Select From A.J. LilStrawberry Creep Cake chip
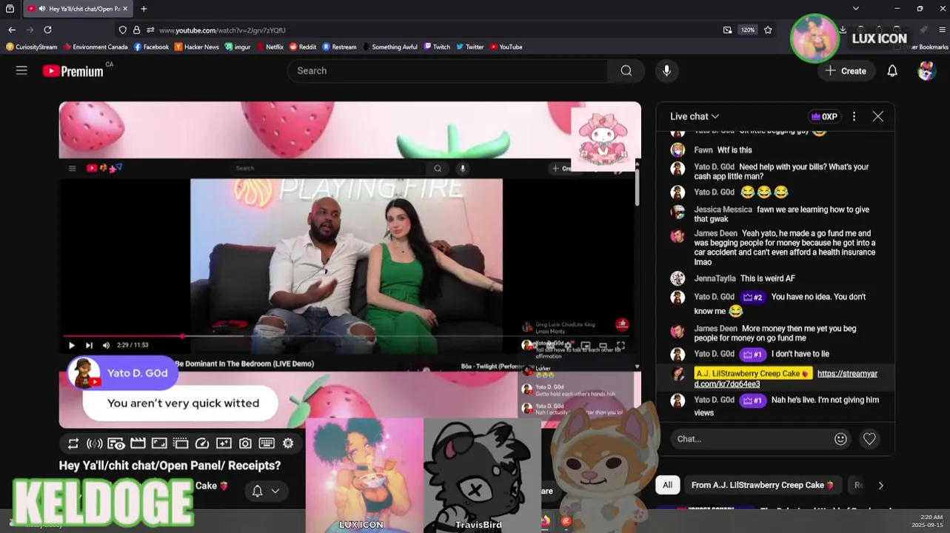This screenshot has height=533, width=950. tap(763, 485)
